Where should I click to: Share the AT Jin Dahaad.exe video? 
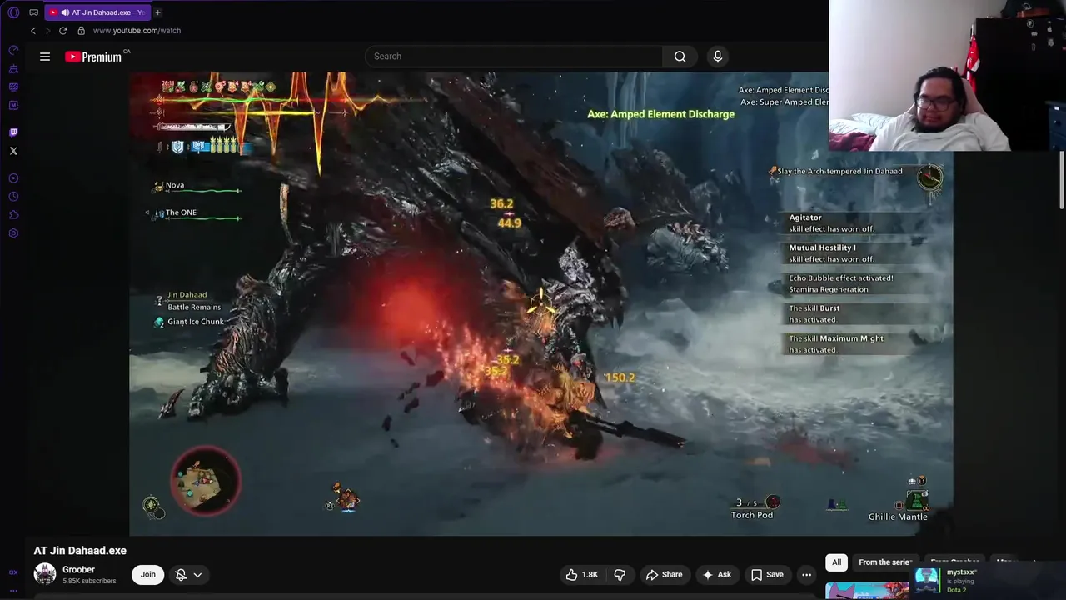664,575
